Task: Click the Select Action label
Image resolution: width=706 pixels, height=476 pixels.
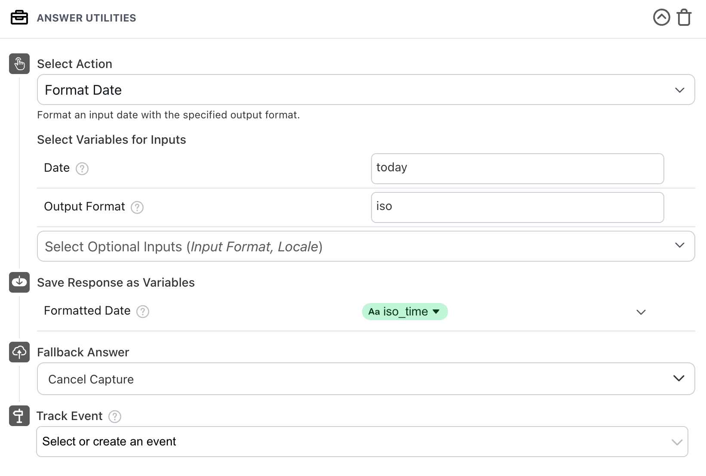Action: point(75,64)
